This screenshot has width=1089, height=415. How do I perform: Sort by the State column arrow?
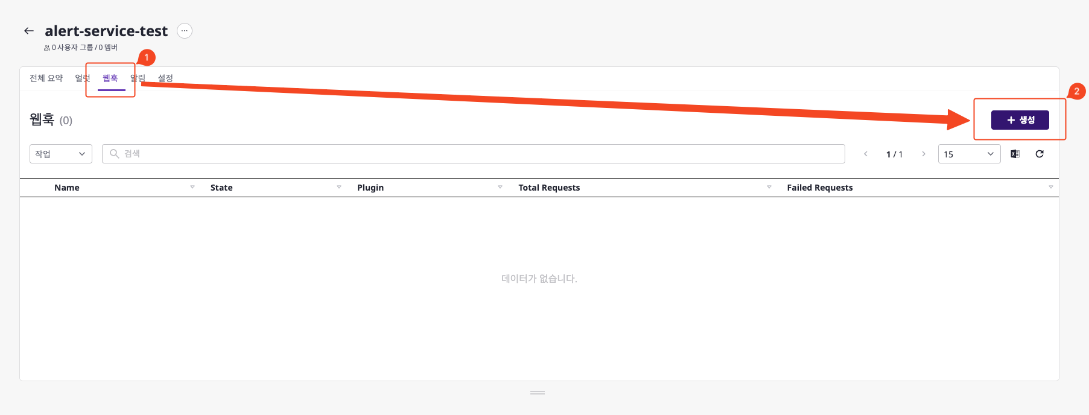[339, 187]
